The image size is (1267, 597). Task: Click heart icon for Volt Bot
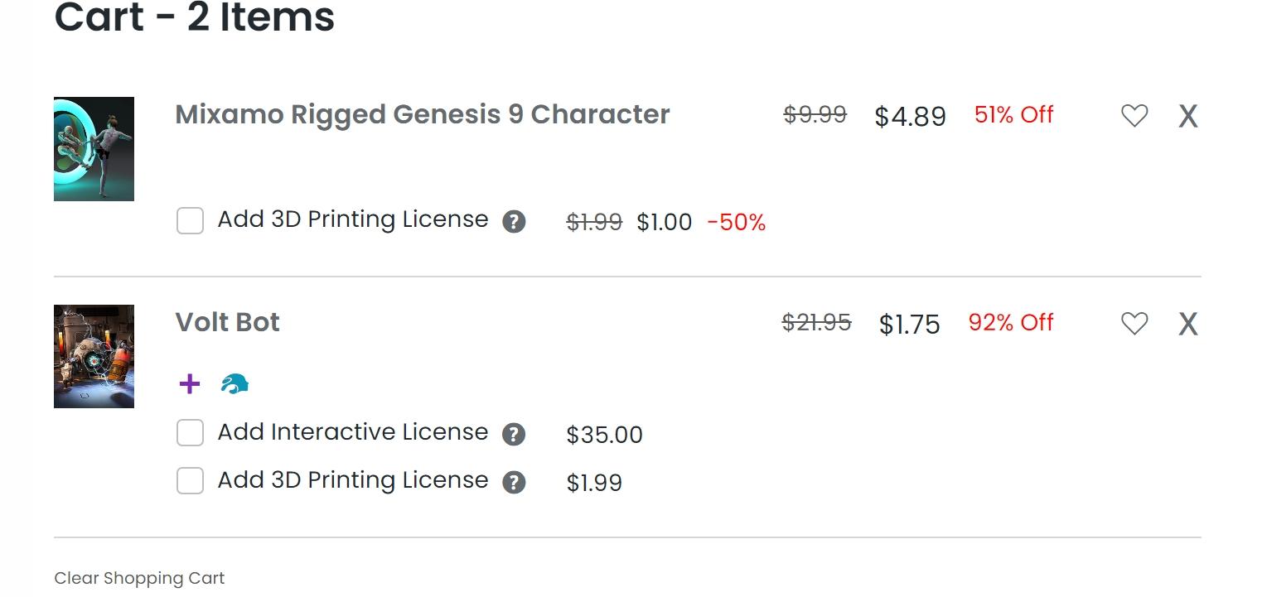[x=1134, y=324]
